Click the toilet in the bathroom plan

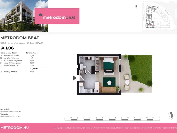tap(83, 66)
